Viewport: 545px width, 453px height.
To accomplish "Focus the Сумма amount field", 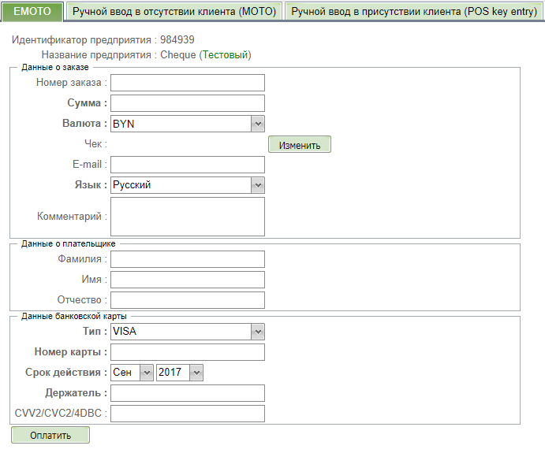I will pos(187,103).
